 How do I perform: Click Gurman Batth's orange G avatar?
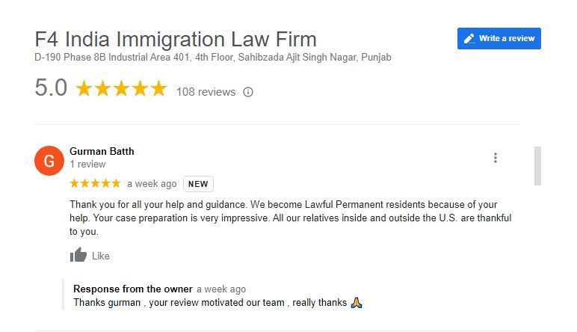coord(49,161)
